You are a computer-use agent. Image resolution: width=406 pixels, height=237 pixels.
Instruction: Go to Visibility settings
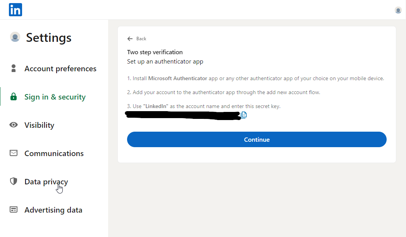click(40, 125)
